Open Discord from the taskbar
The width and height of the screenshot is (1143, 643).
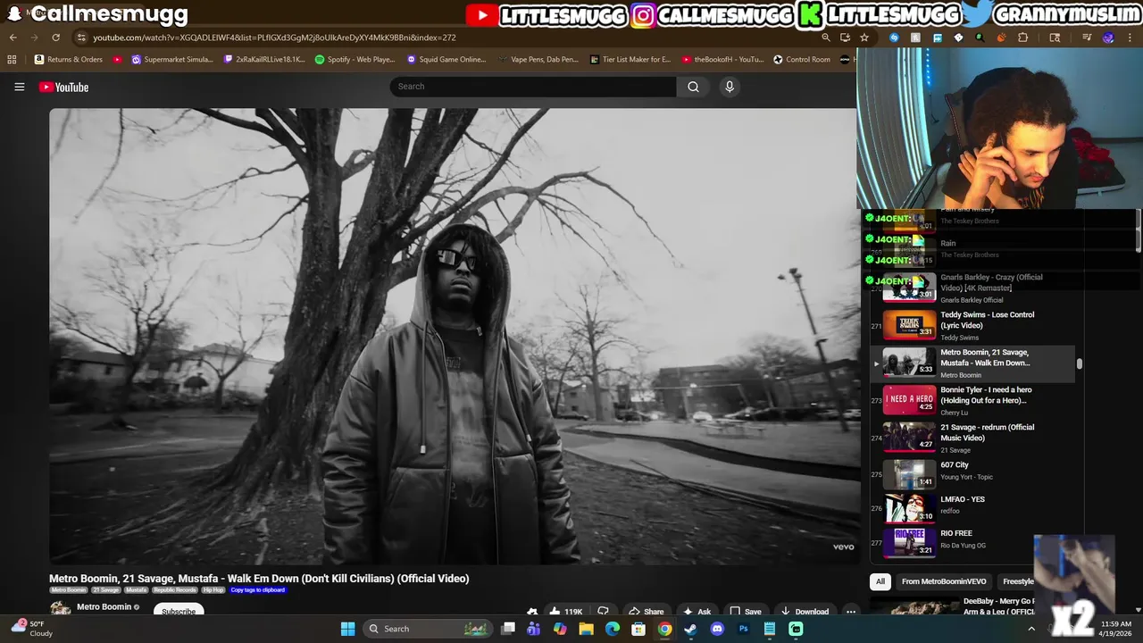pyautogui.click(x=717, y=629)
